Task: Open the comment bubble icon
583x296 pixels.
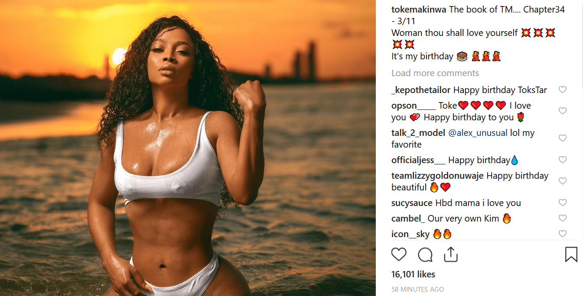Action: pos(425,254)
